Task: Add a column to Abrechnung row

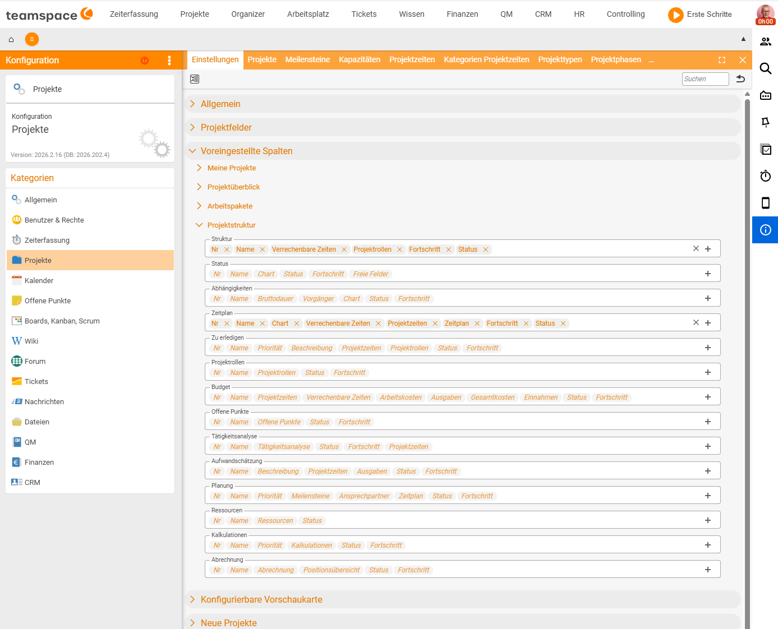Action: [708, 570]
